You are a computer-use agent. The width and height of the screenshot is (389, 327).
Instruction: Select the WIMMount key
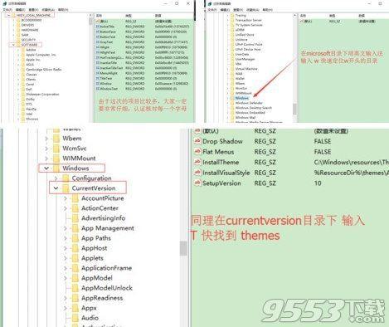[79, 159]
